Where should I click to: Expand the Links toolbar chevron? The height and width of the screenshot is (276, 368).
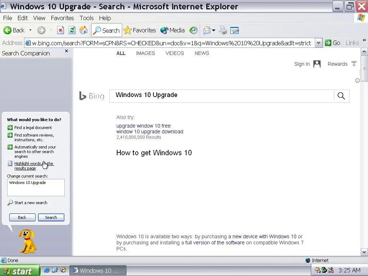pyautogui.click(x=364, y=40)
